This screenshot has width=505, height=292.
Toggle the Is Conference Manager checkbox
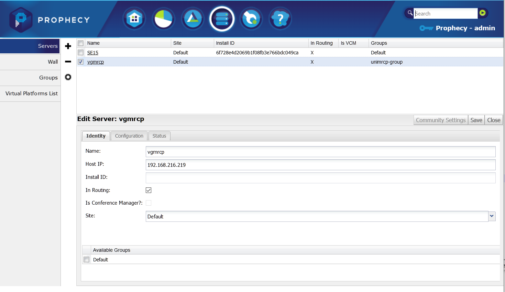149,203
